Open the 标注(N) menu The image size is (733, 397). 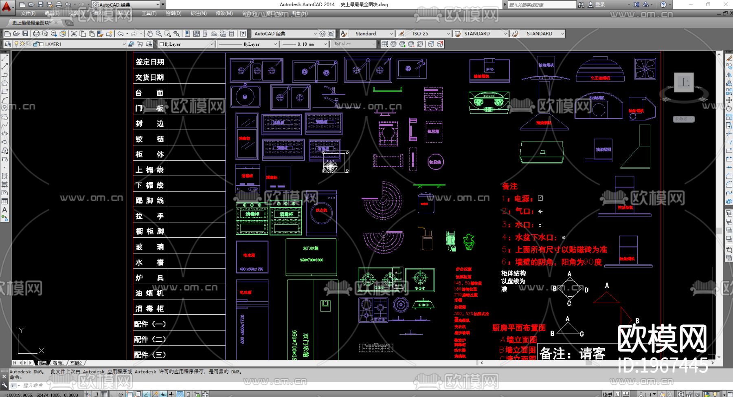click(199, 13)
